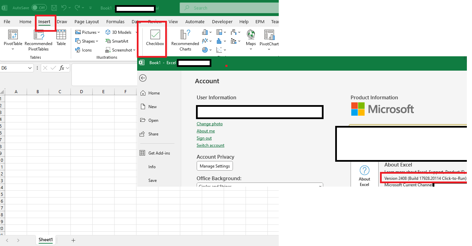The width and height of the screenshot is (472, 246).
Task: Click the Redo arrow icon
Action: tap(77, 8)
